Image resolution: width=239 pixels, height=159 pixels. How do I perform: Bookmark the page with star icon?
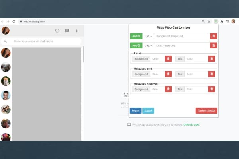pos(209,21)
